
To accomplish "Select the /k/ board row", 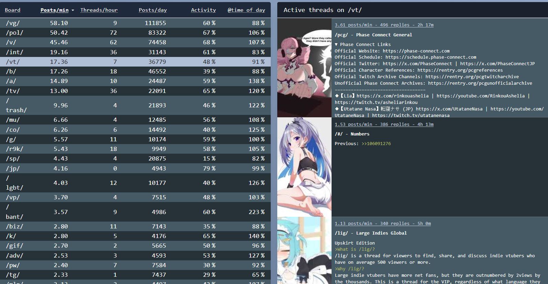I will click(x=135, y=236).
